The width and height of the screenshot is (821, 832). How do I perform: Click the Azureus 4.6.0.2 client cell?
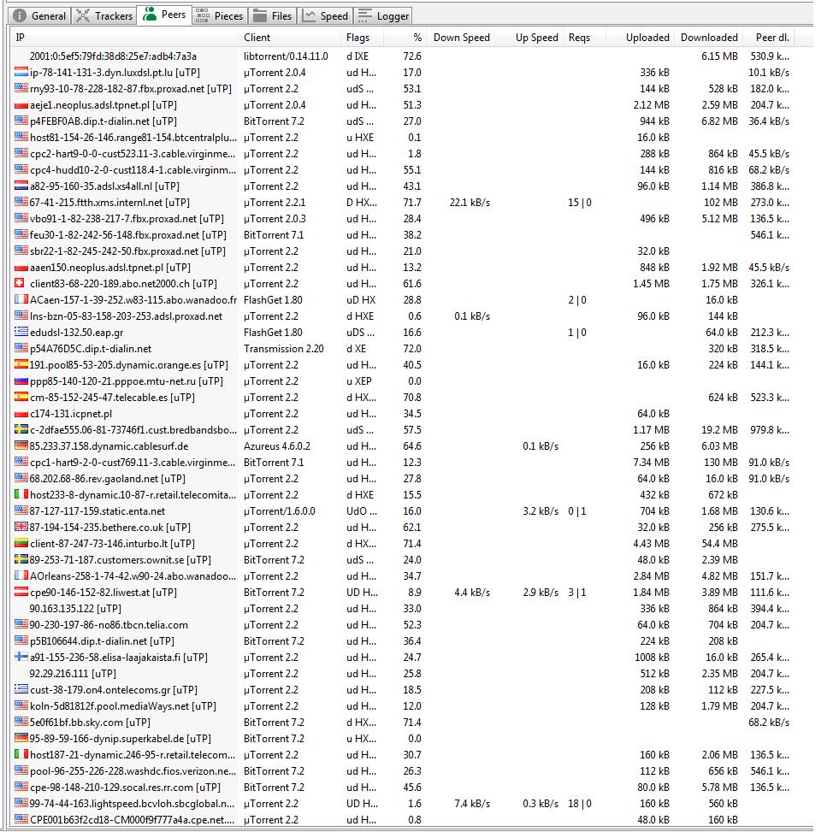click(276, 446)
